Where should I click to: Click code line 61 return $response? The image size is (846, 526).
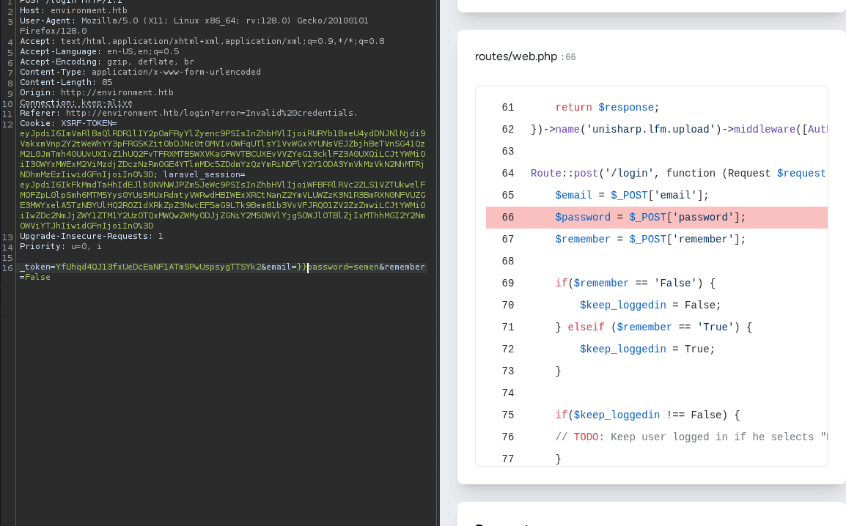pyautogui.click(x=607, y=107)
